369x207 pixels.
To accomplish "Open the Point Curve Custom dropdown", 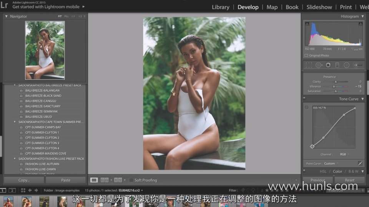I will tap(331, 164).
